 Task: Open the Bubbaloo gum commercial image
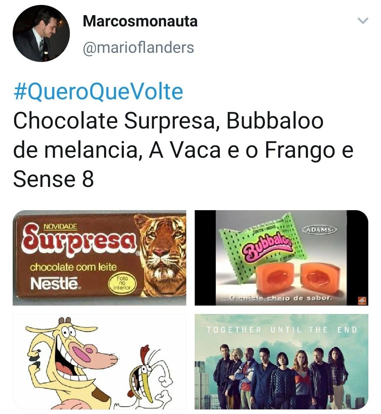point(282,258)
